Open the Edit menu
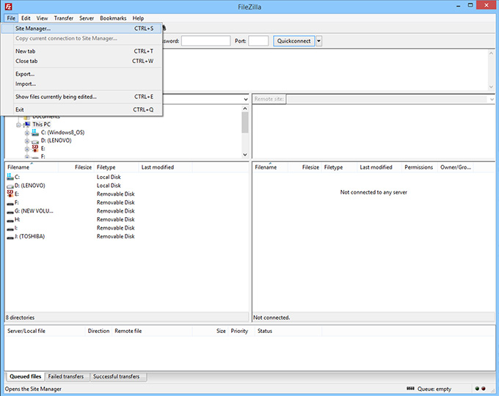The width and height of the screenshot is (499, 396). click(26, 18)
